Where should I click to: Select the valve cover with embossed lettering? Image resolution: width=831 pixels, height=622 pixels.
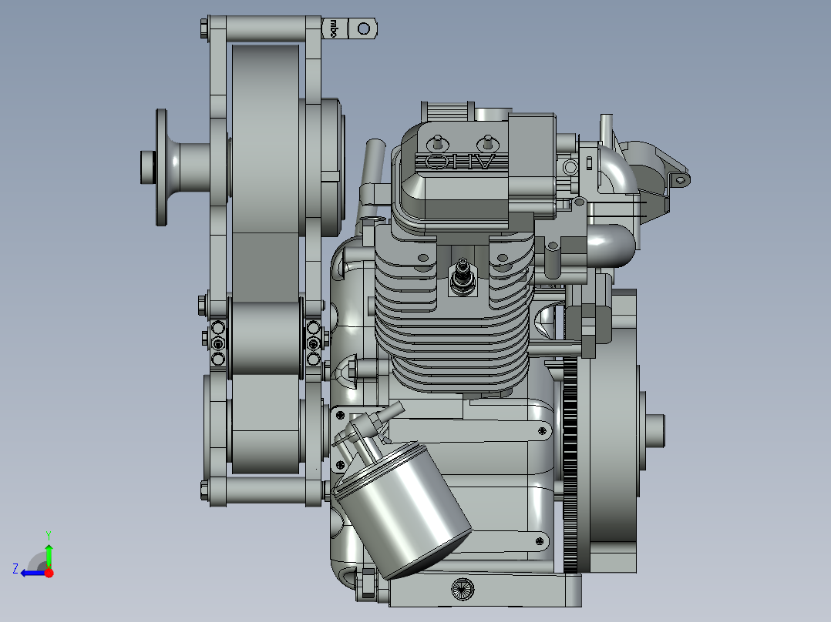pos(454,177)
